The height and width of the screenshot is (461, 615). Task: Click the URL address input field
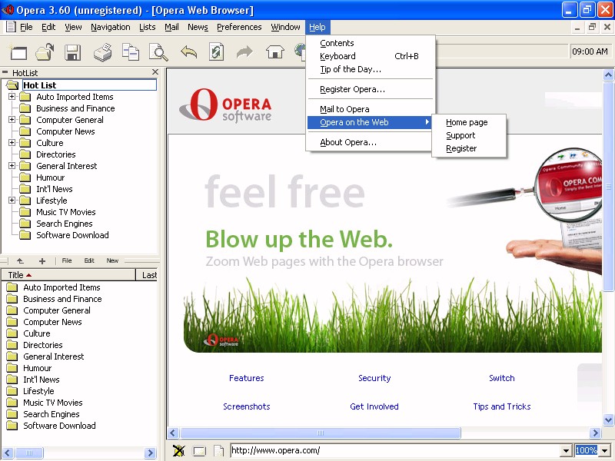coord(395,450)
